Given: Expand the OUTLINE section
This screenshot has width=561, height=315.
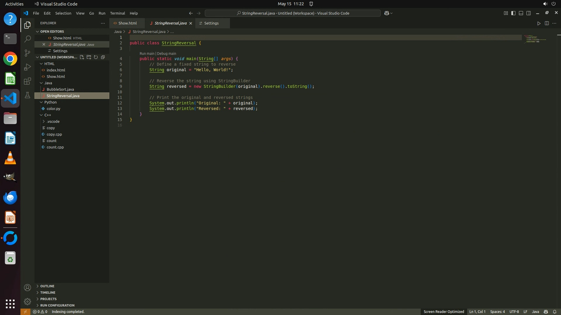Looking at the screenshot, I should point(47,286).
